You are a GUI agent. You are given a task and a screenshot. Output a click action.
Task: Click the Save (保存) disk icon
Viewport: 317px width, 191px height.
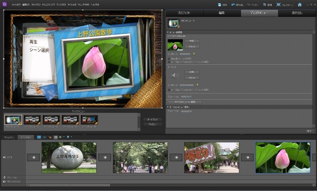click(220, 4)
